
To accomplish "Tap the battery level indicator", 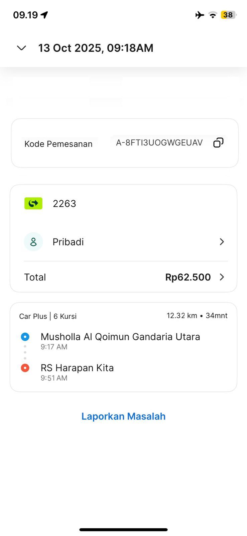I will pyautogui.click(x=228, y=15).
